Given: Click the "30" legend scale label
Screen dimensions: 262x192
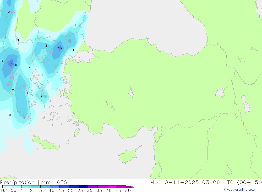Looking at the screenshot, I should click(x=90, y=190).
